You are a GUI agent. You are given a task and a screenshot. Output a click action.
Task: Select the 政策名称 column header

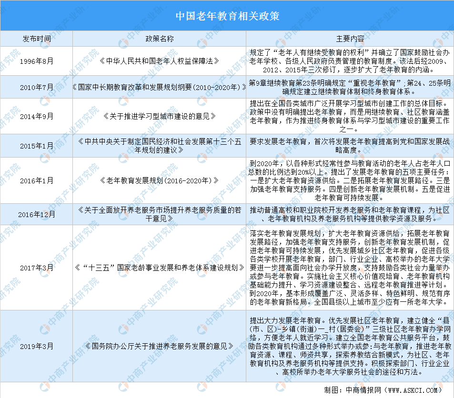pyautogui.click(x=159, y=39)
